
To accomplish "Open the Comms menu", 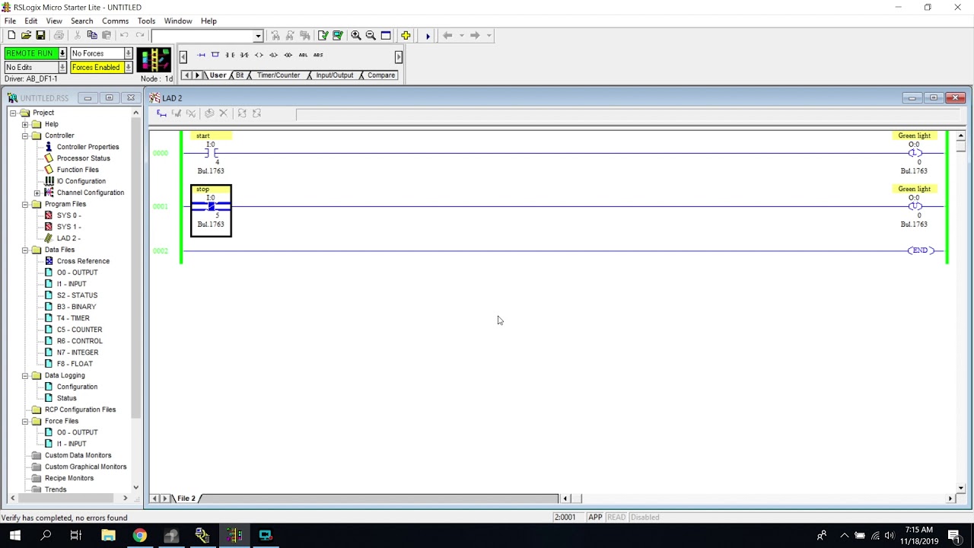I will click(x=115, y=21).
